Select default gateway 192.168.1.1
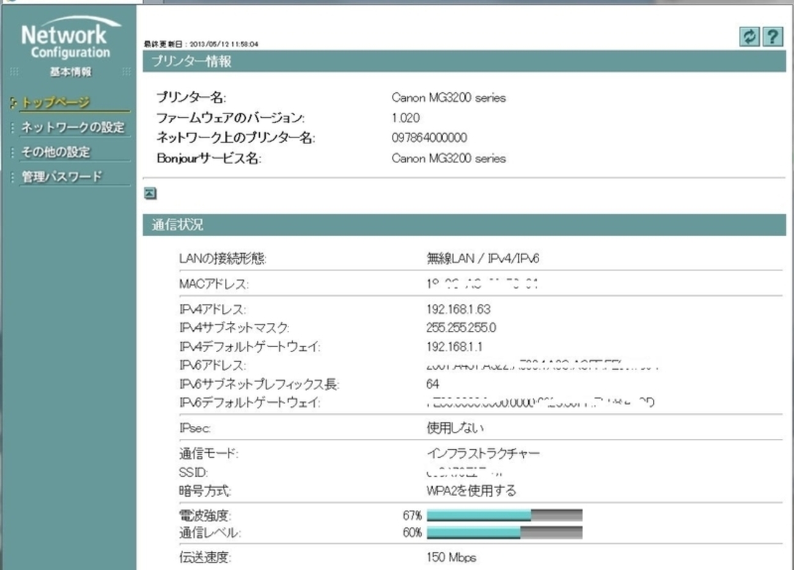Image resolution: width=794 pixels, height=570 pixels. [454, 347]
